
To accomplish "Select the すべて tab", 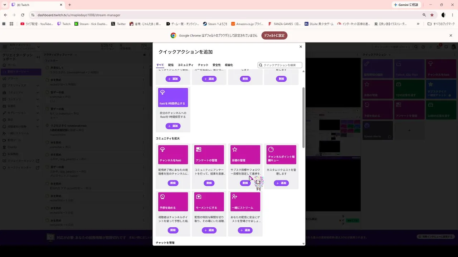I will click(x=160, y=65).
